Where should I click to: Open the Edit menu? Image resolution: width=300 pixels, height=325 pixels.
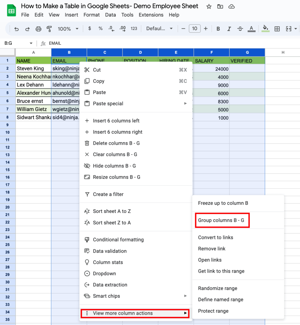click(x=39, y=15)
